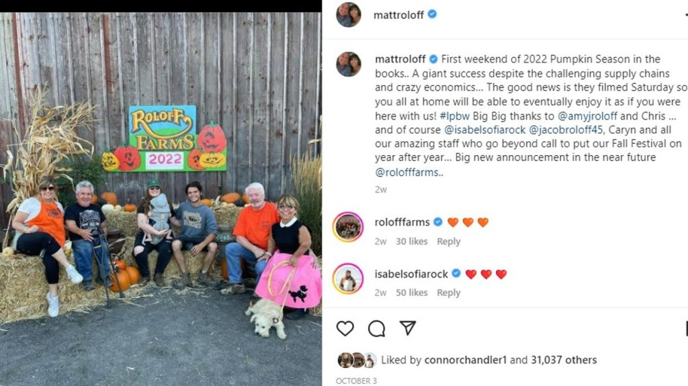Click verified badge next to header mattroloff
The image size is (688, 386).
coord(432,15)
